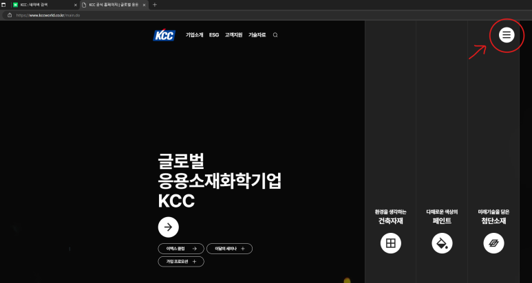The width and height of the screenshot is (532, 283).
Task: Open a new browser tab with plus
Action: coord(155,5)
